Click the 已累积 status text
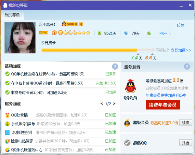The image size is (195, 155). (111, 74)
